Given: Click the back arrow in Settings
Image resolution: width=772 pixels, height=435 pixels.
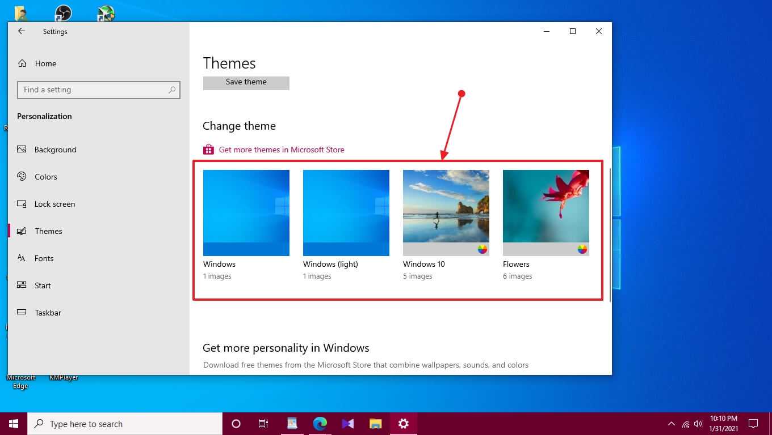Looking at the screenshot, I should (22, 32).
